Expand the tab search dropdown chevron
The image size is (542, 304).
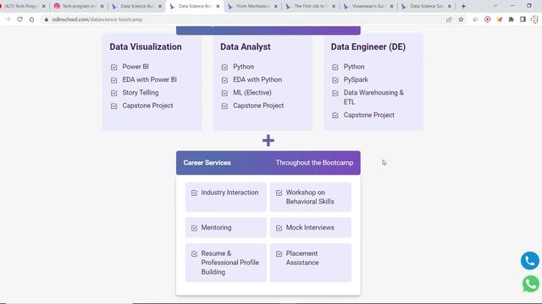coord(495,6)
